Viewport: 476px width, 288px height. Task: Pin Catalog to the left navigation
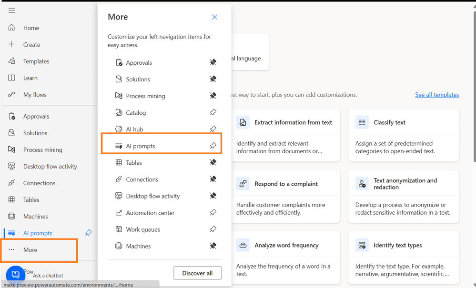coord(213,112)
